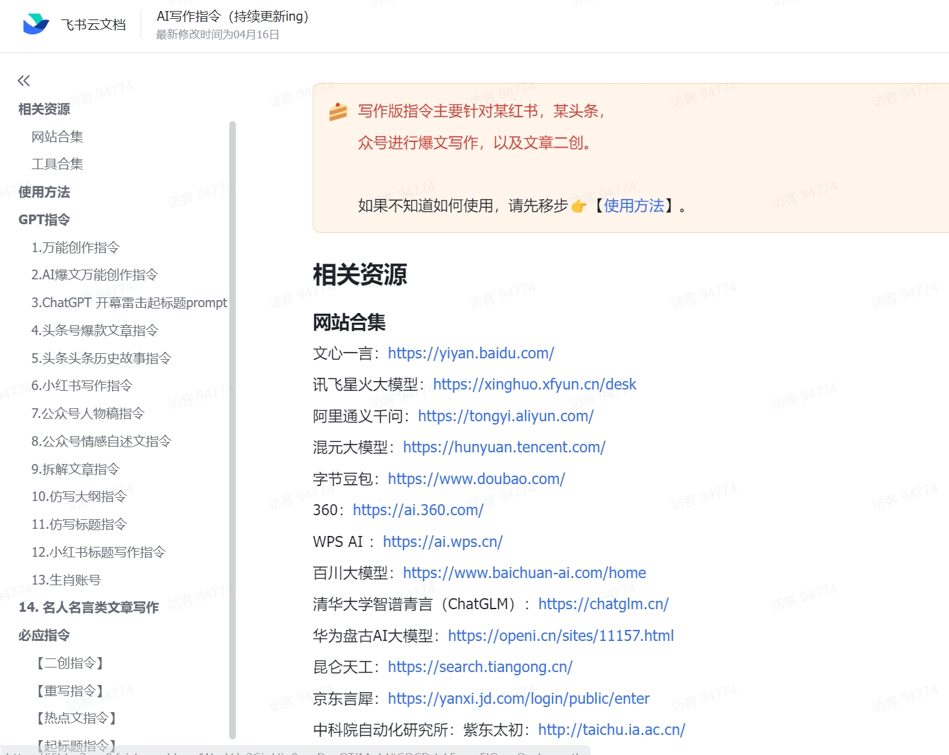Viewport: 949px width, 755px height.
Task: Open 【热点文指令】 outline entry
Action: pyautogui.click(x=77, y=718)
